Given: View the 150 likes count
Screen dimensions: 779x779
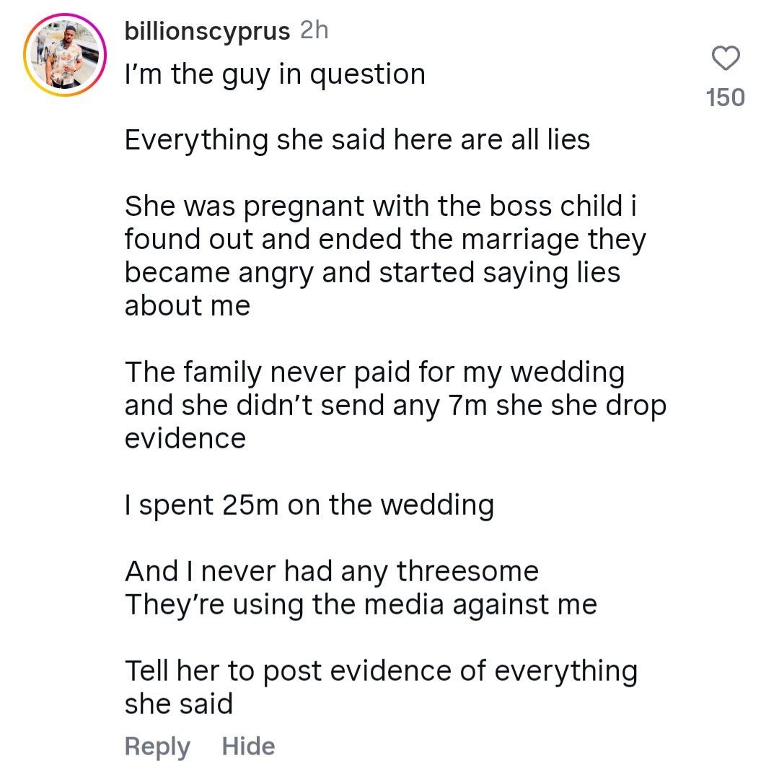Looking at the screenshot, I should pos(725,97).
